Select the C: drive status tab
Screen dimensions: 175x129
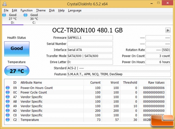pyautogui.click(x=34, y=19)
